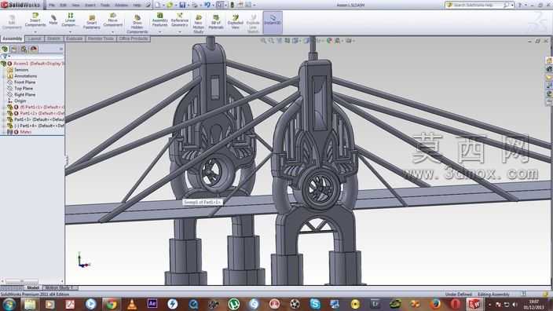The height and width of the screenshot is (311, 553).
Task: Switch to the Office Products tab
Action: click(134, 38)
